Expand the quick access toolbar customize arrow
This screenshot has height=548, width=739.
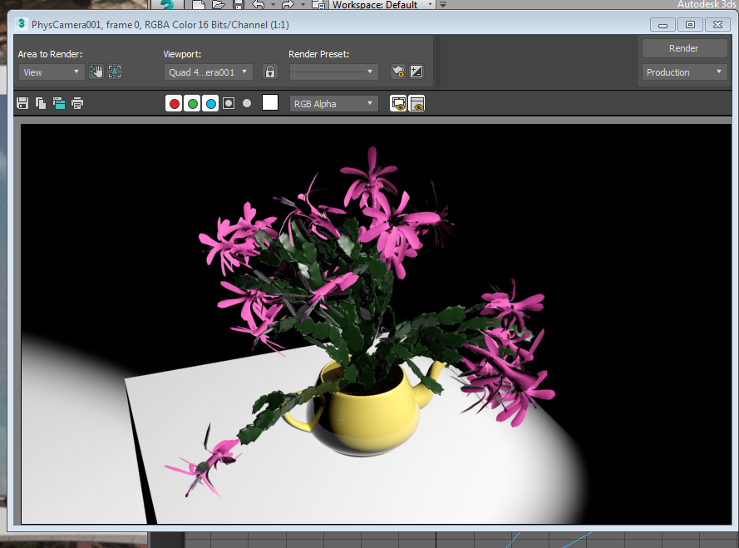point(443,5)
